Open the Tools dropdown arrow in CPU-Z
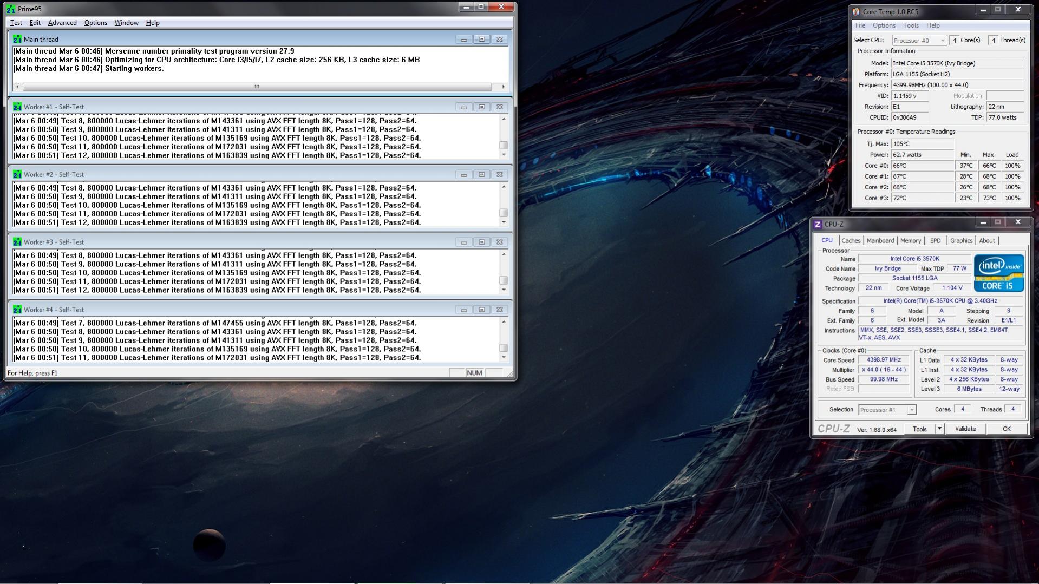Image resolution: width=1039 pixels, height=584 pixels. coord(939,429)
